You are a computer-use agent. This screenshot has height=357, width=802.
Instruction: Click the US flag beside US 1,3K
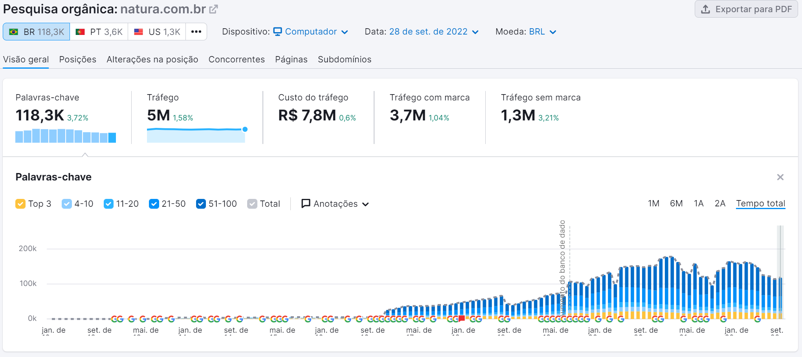point(138,31)
